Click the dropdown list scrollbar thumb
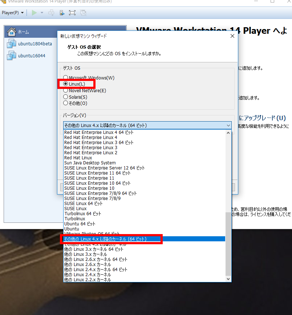 coord(228,244)
